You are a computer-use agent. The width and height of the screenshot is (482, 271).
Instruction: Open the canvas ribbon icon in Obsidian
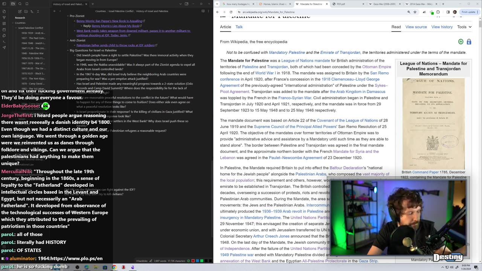click(4, 23)
